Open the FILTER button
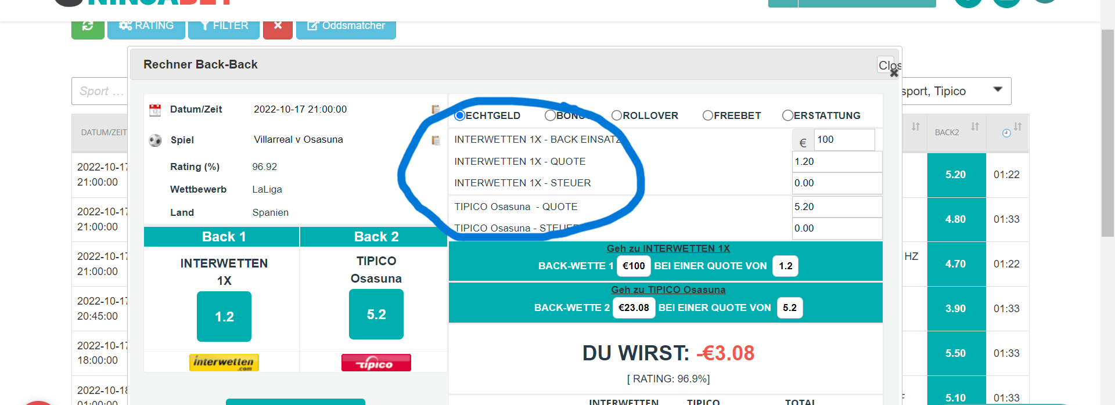Image resolution: width=1115 pixels, height=405 pixels. (224, 27)
